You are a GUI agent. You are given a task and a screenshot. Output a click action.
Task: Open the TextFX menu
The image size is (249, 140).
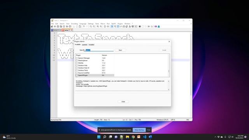114,24
